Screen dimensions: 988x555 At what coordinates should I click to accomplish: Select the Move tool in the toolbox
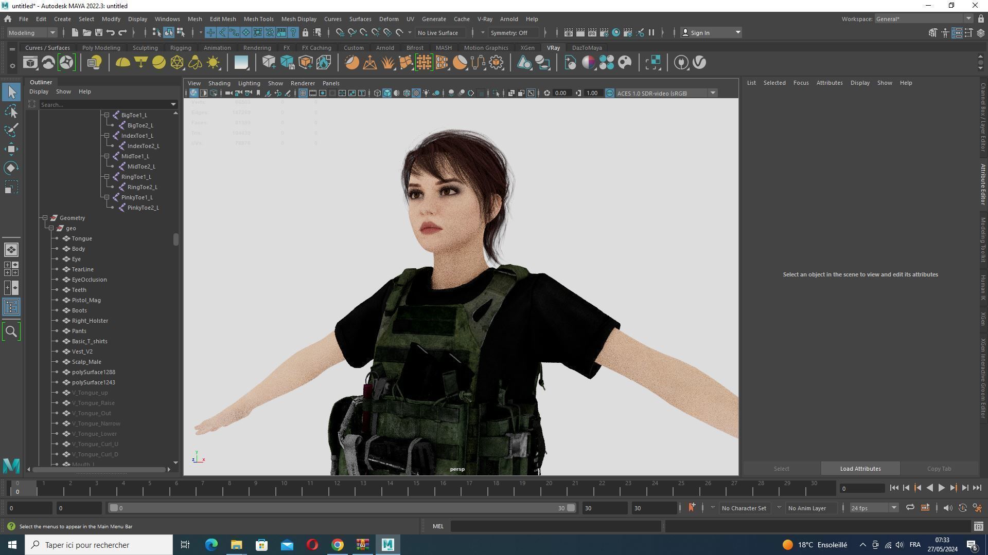click(x=11, y=149)
